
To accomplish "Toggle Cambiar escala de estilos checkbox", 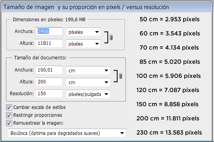I will pyautogui.click(x=9, y=107).
